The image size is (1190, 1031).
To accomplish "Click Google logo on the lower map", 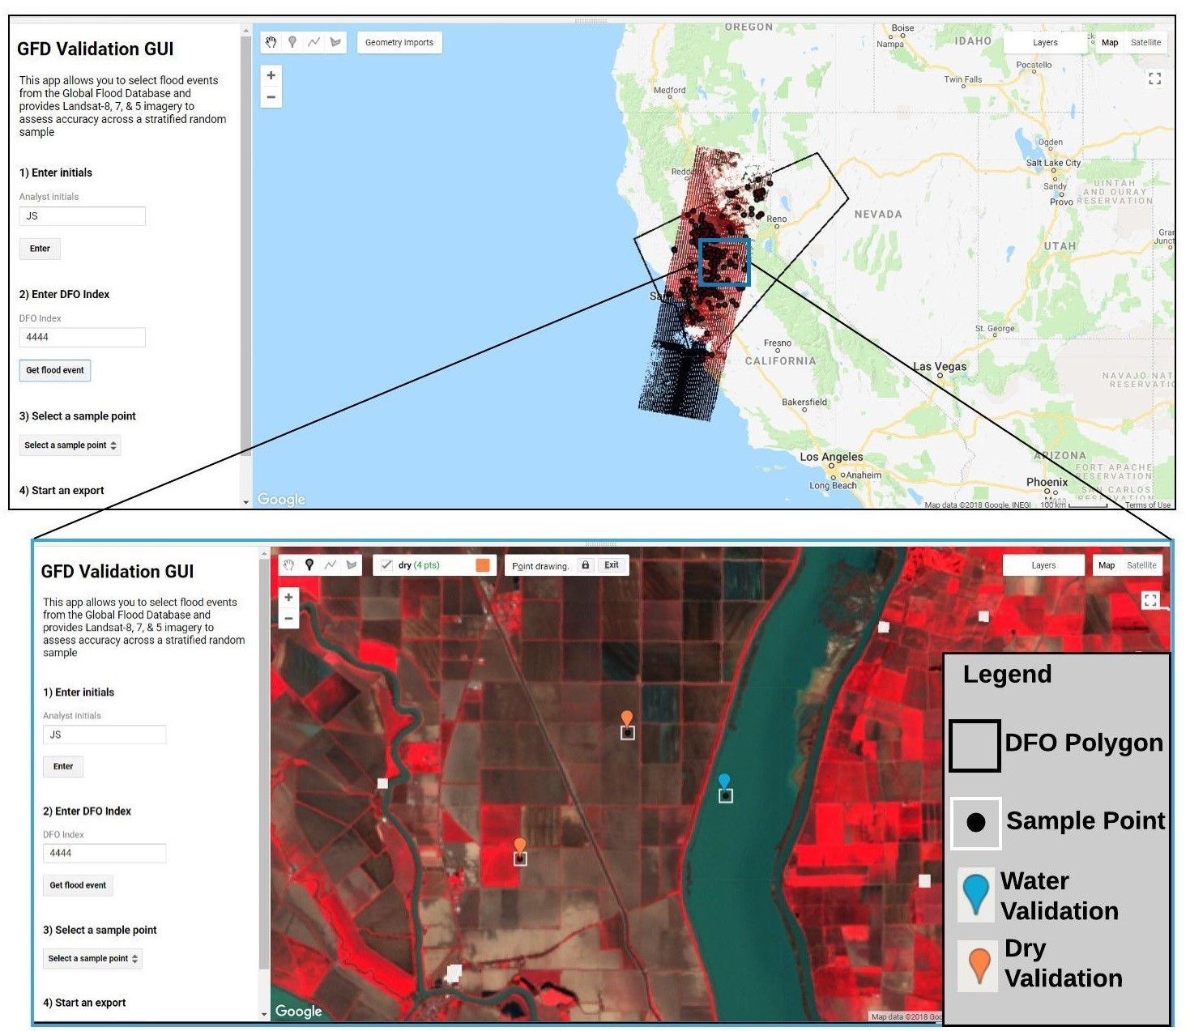I will [x=298, y=1011].
